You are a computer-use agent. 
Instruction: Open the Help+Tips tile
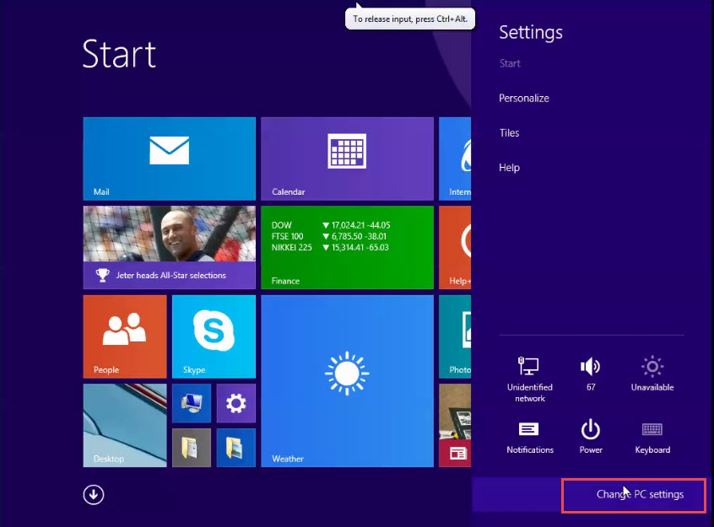tap(455, 248)
